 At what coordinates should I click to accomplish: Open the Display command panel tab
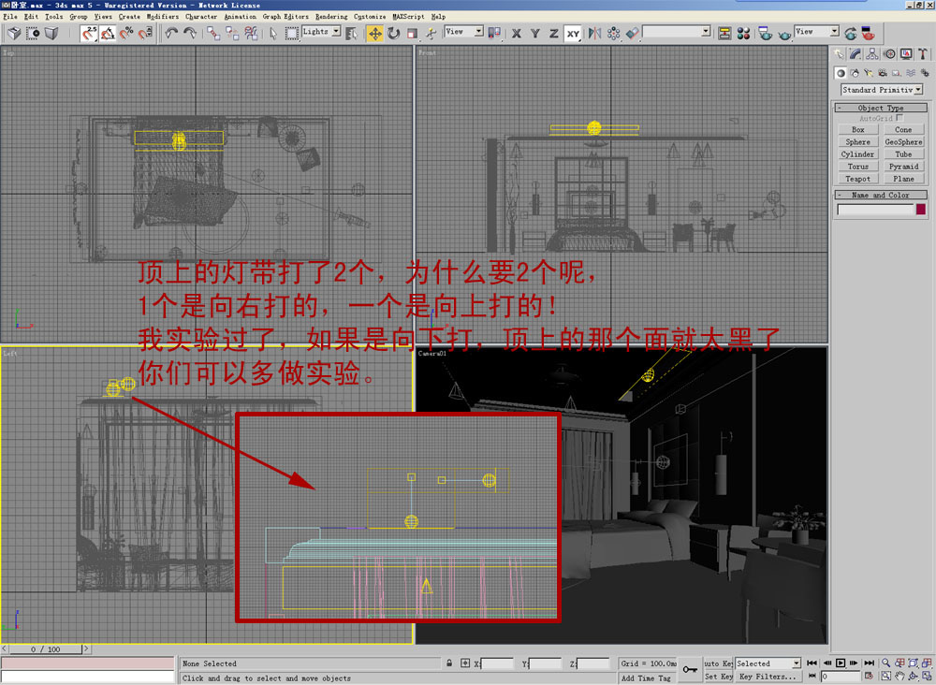[x=906, y=54]
